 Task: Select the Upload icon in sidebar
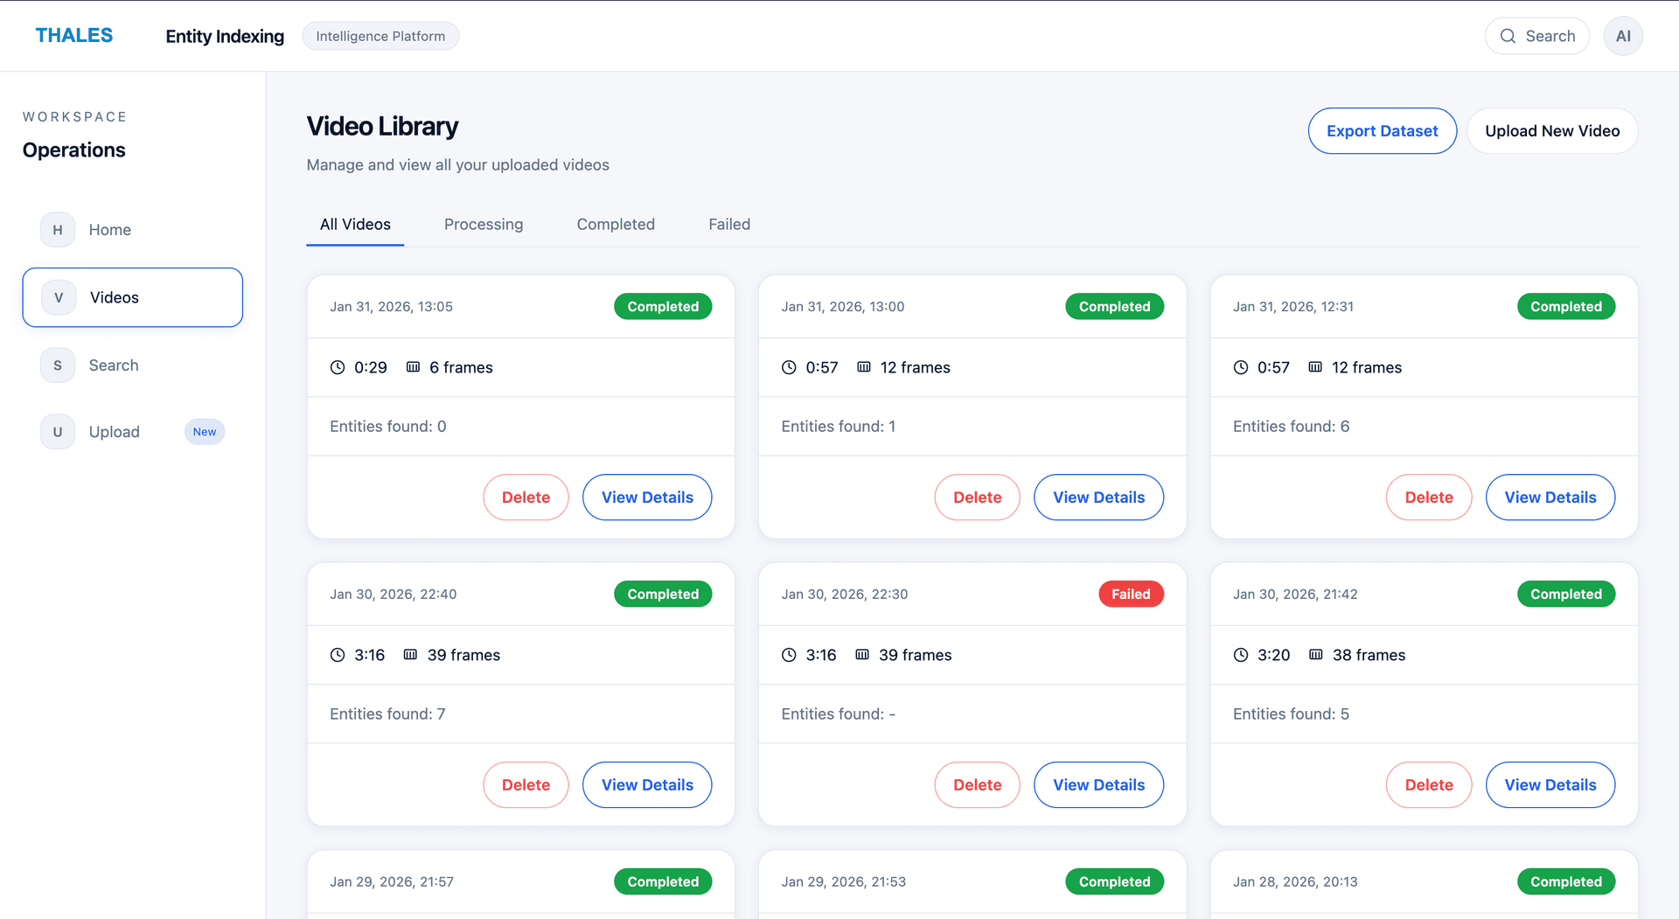coord(57,431)
